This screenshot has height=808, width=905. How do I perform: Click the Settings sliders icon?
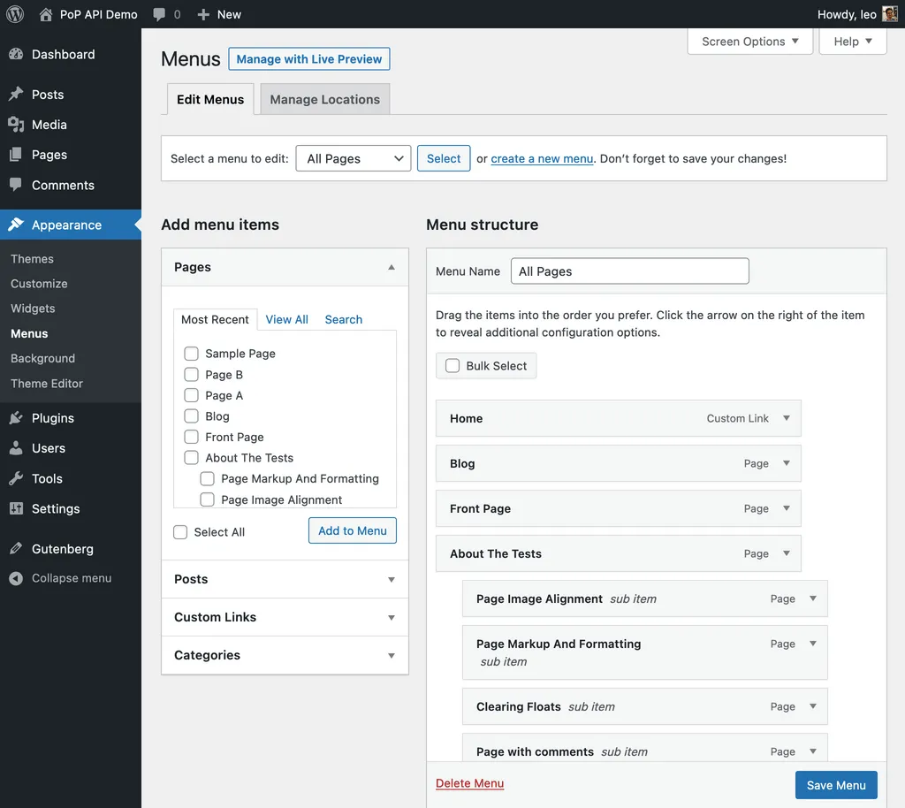pos(16,508)
